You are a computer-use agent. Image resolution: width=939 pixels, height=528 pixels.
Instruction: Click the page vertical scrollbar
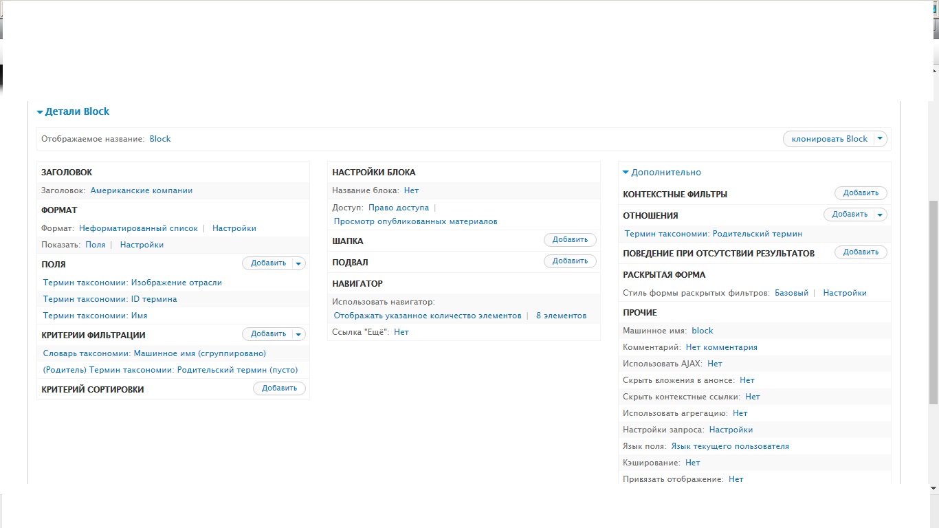pyautogui.click(x=933, y=302)
